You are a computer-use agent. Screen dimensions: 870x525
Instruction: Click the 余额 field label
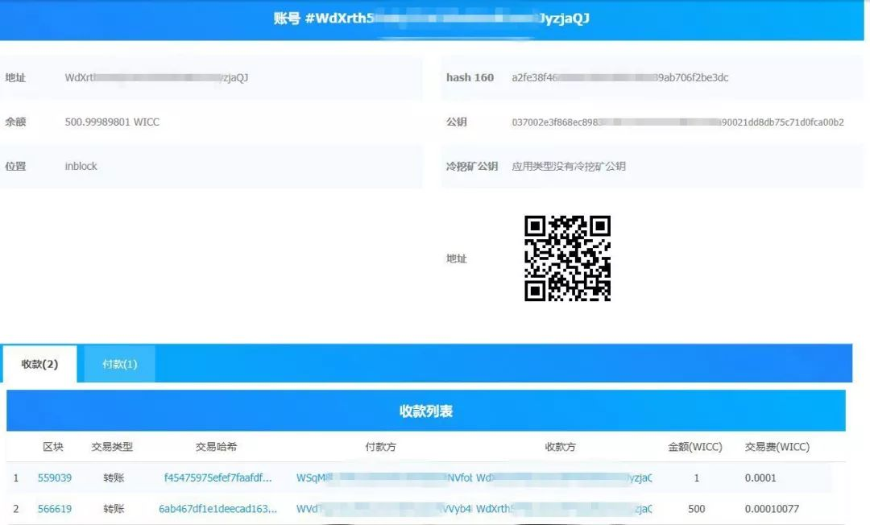point(15,122)
